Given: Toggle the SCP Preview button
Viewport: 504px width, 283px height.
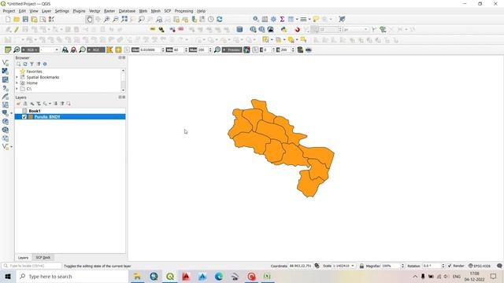Looking at the screenshot, I should (x=232, y=50).
